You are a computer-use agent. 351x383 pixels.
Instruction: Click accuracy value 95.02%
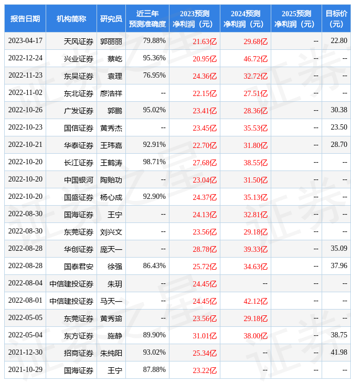(154, 110)
